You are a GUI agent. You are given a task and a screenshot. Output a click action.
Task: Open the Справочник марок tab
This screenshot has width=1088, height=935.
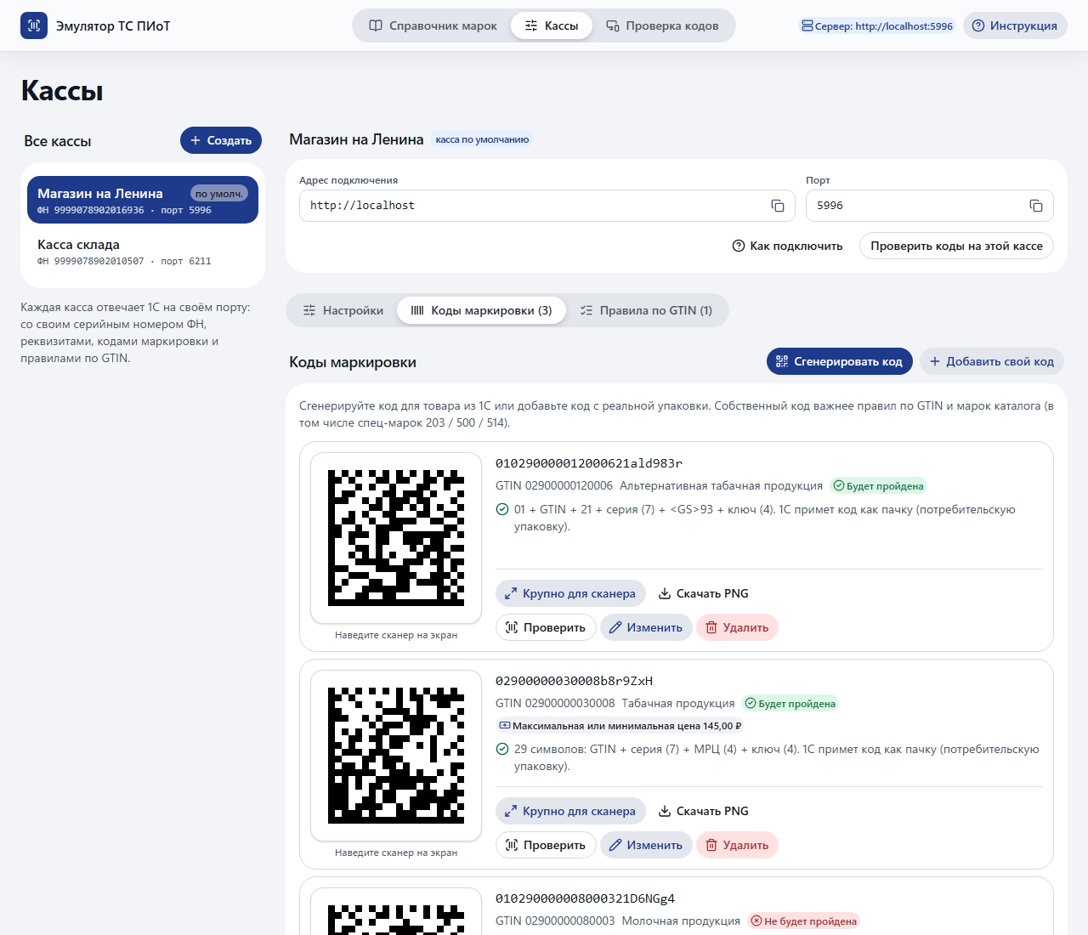pyautogui.click(x=433, y=25)
